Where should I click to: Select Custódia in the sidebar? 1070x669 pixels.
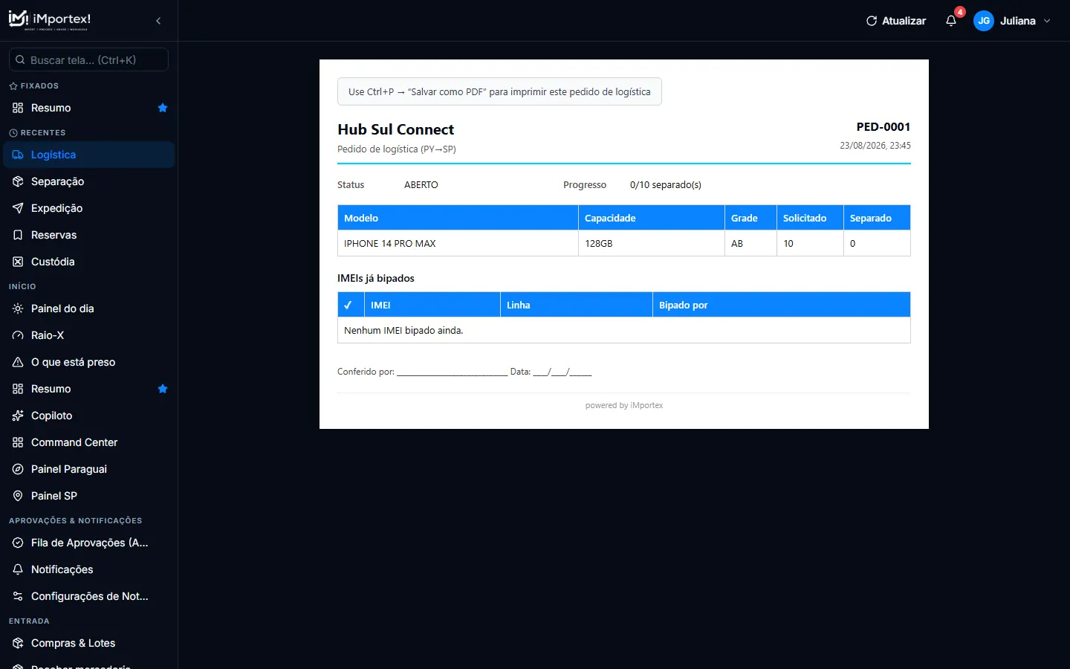88,262
